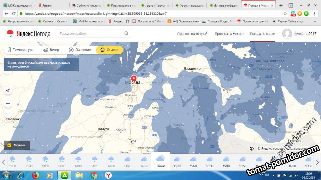Select the Погода на карте tab
The width and height of the screenshot is (321, 180).
pyautogui.click(x=262, y=34)
